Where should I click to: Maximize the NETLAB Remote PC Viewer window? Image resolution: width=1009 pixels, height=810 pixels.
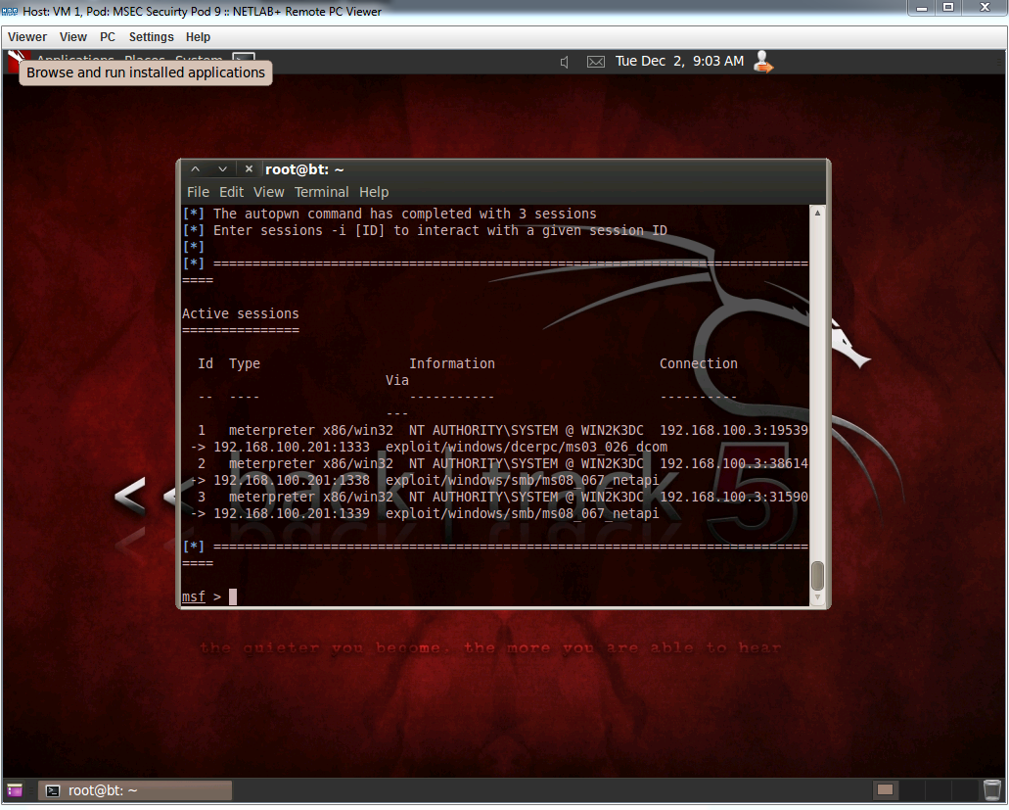pyautogui.click(x=948, y=8)
